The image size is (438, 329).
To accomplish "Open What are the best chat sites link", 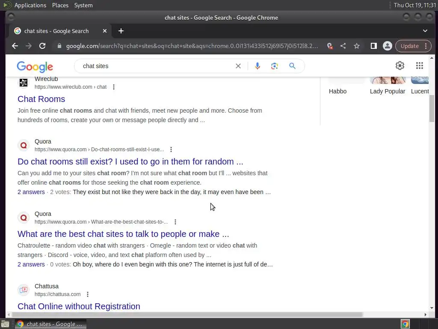I will pyautogui.click(x=123, y=234).
